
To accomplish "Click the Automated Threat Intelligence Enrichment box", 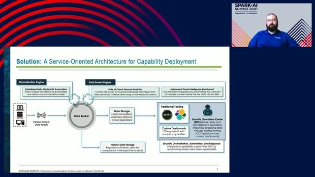I will click(192, 92).
